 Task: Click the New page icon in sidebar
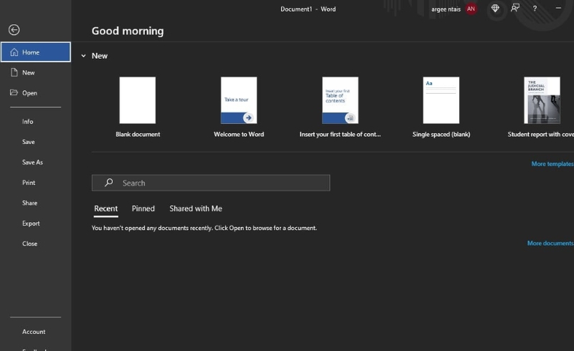click(x=14, y=72)
